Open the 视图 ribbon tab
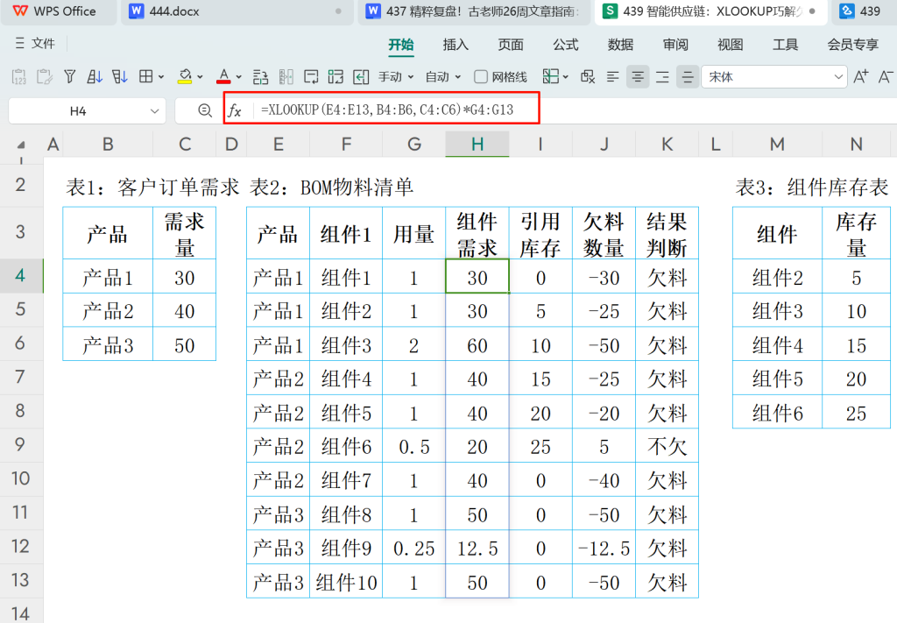897x623 pixels. point(731,45)
